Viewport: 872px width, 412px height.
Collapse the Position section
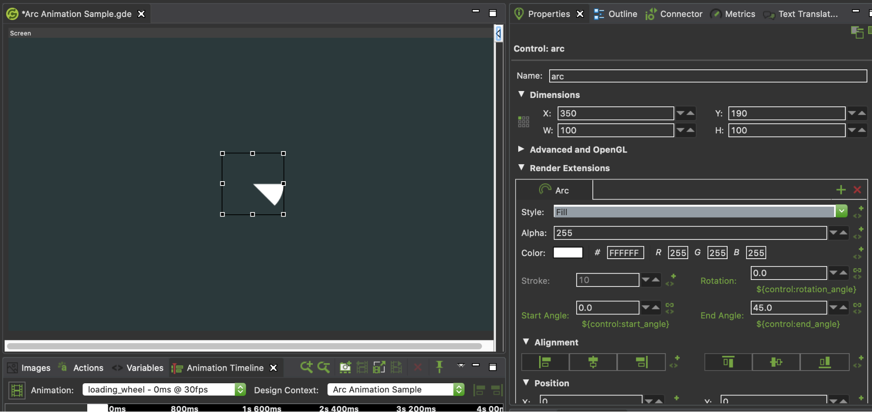pos(526,382)
